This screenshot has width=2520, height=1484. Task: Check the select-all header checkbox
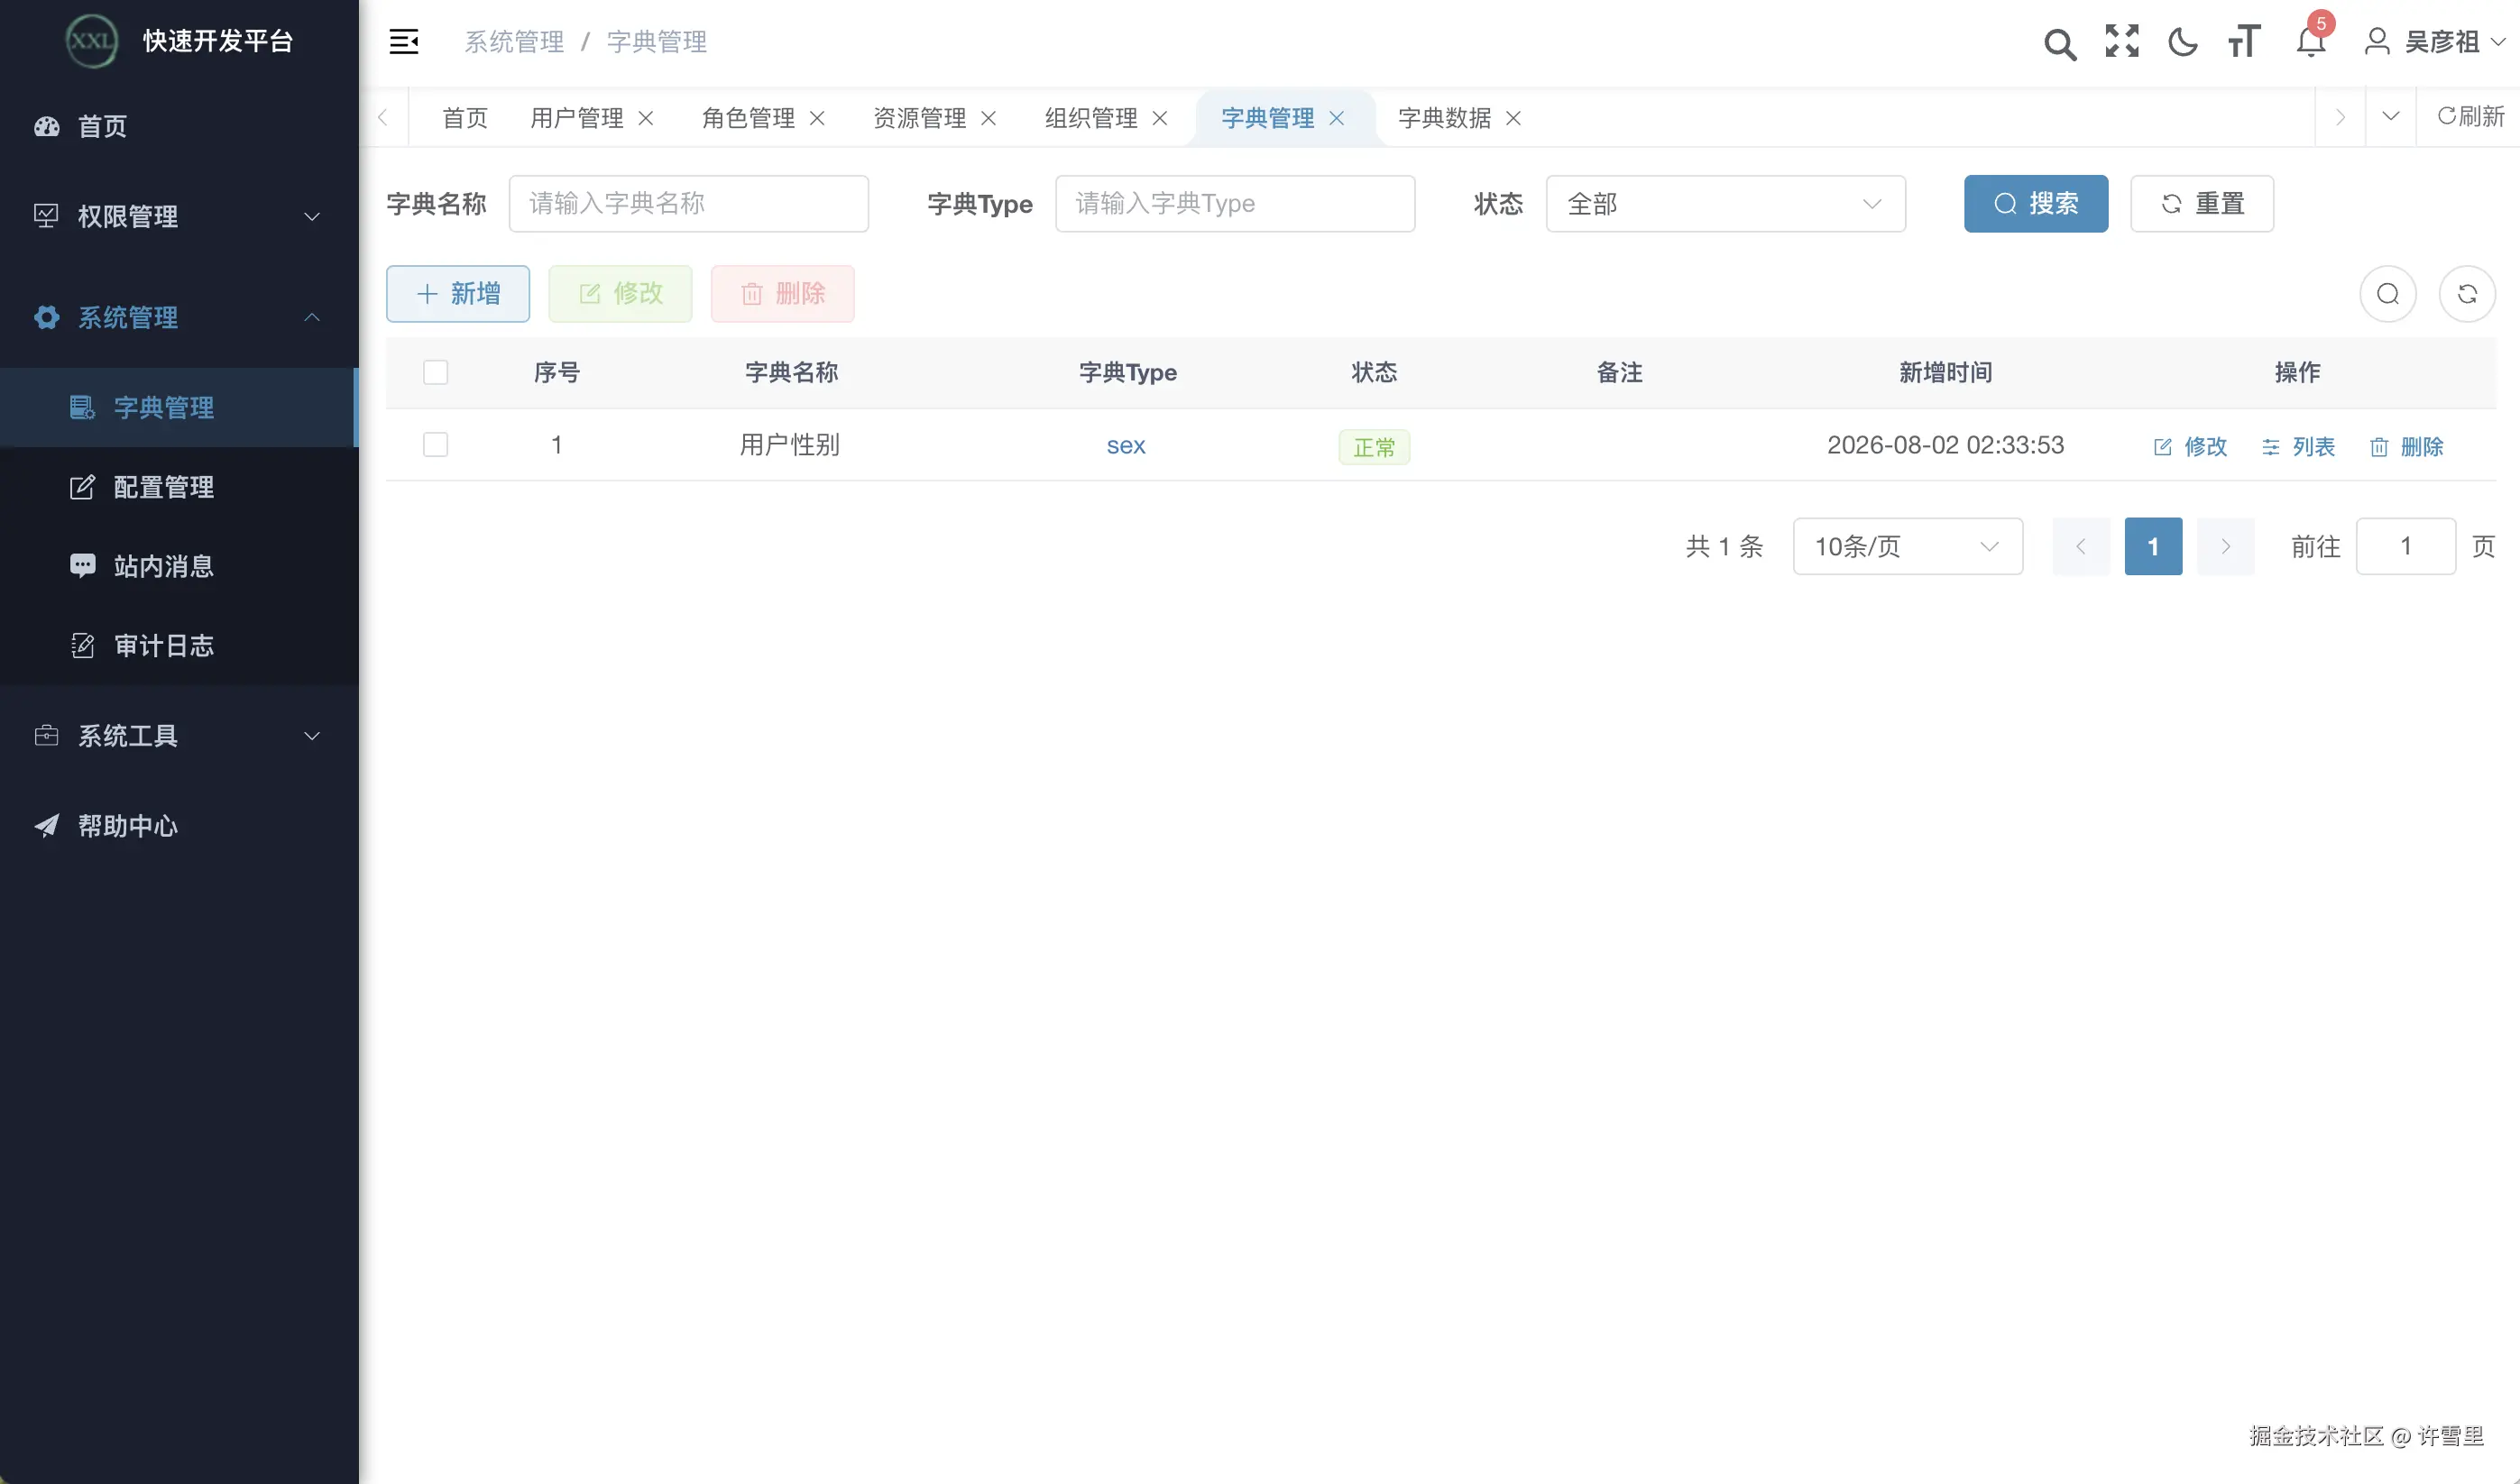click(x=435, y=372)
